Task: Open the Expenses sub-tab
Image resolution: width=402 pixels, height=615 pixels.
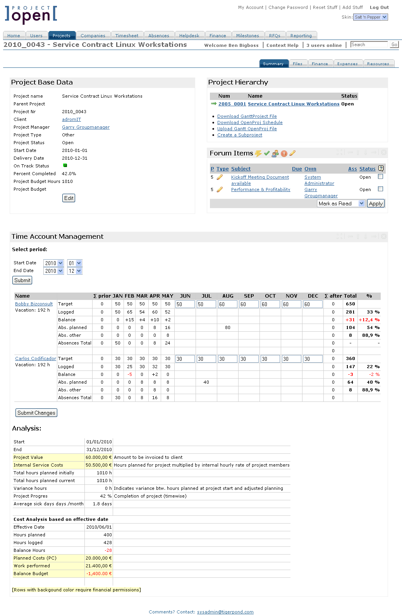Action: [x=347, y=64]
